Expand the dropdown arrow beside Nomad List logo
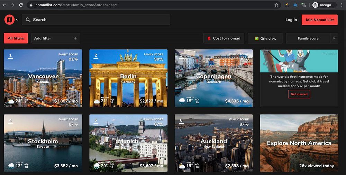The height and width of the screenshot is (175, 346). point(17,20)
